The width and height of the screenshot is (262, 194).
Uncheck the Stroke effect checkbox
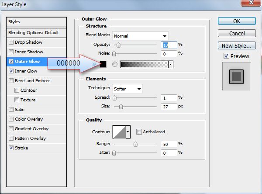click(x=11, y=148)
